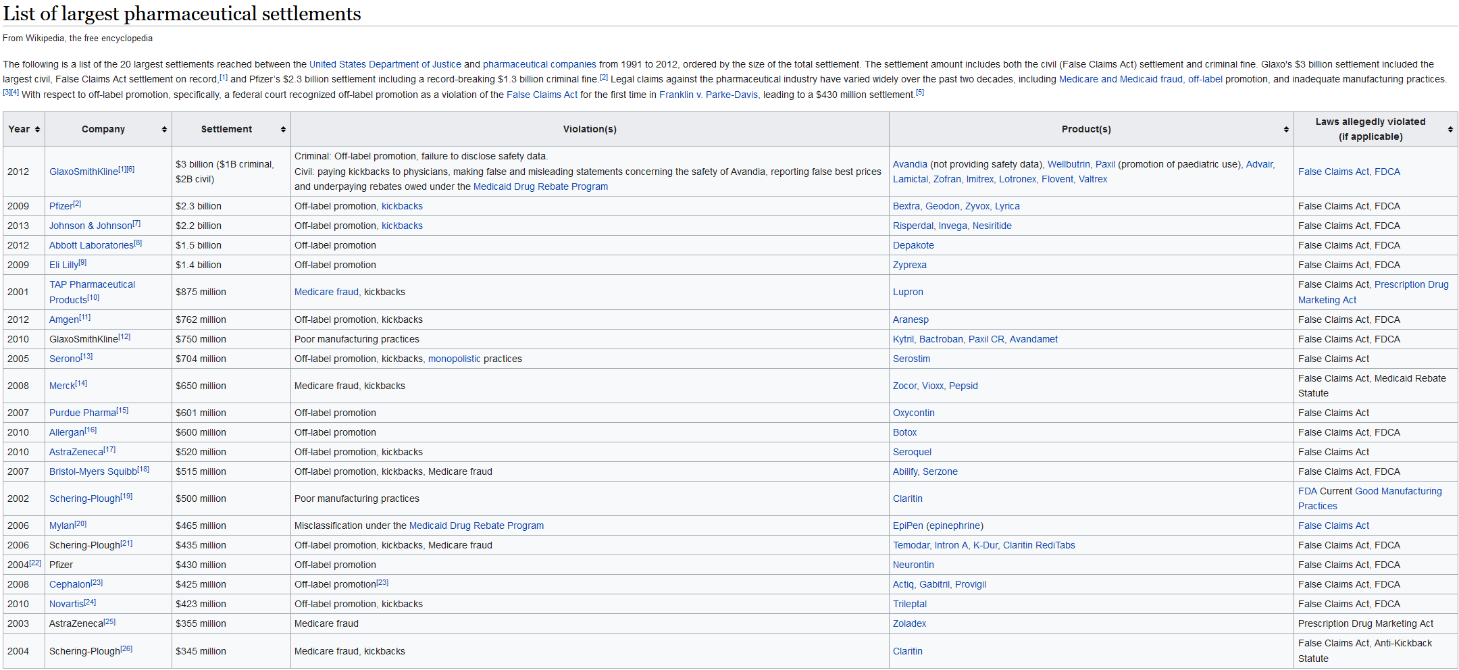The image size is (1459, 670).
Task: Open the Franklin v. Parke-Davis link
Action: (709, 95)
